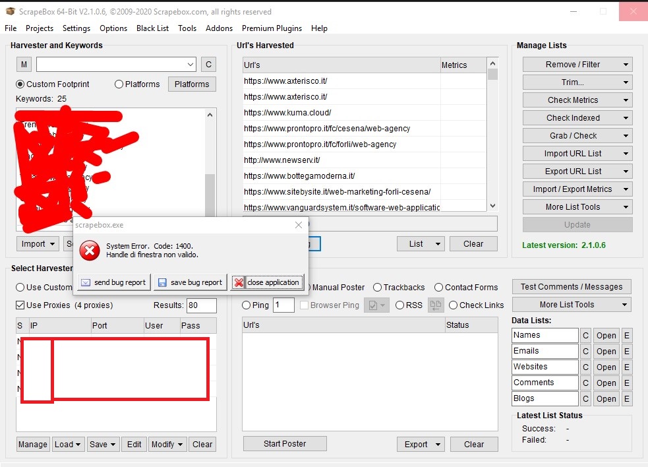Open the Options menu

[x=113, y=28]
